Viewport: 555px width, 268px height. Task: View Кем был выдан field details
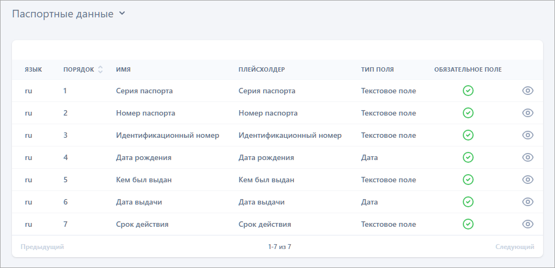[x=527, y=180]
